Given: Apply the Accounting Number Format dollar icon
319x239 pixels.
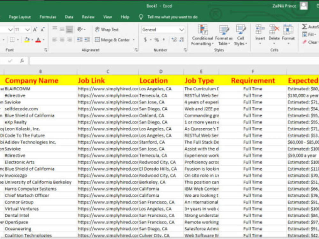Looking at the screenshot, I should 145,40.
